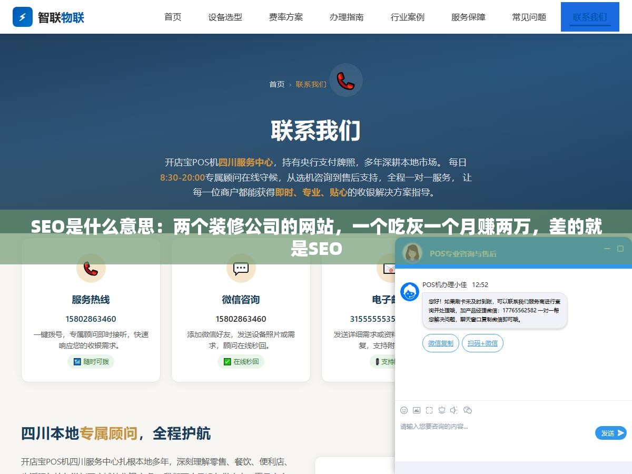Open the 服务保障 menu item

tap(468, 17)
